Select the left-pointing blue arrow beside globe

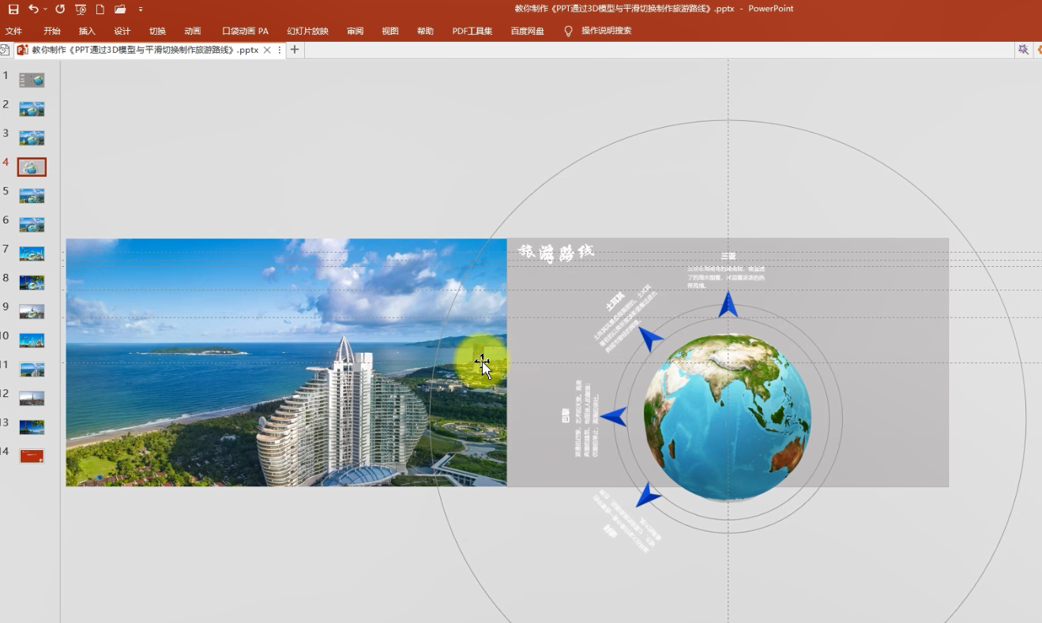click(614, 416)
